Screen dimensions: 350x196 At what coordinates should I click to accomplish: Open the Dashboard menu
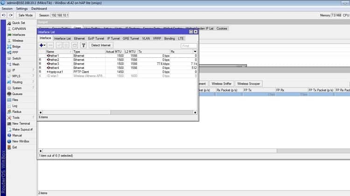(39, 8)
